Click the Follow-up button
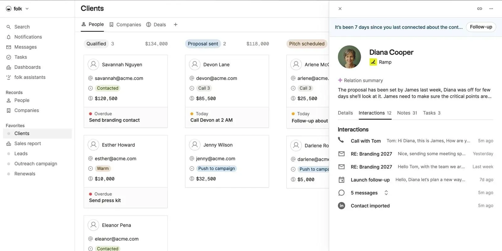The image size is (502, 251). [x=481, y=27]
